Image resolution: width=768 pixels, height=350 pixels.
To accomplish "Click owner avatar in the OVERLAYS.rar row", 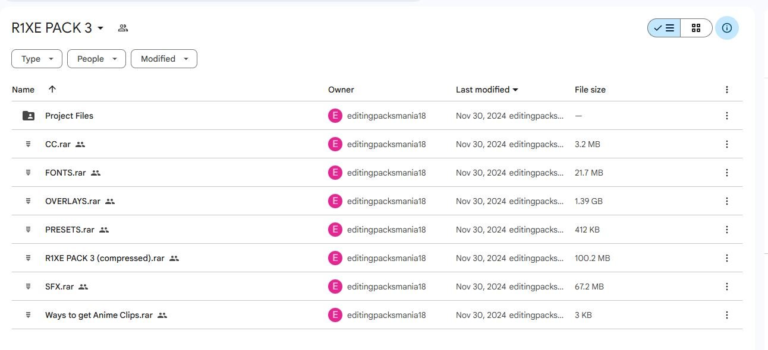I will (x=335, y=201).
